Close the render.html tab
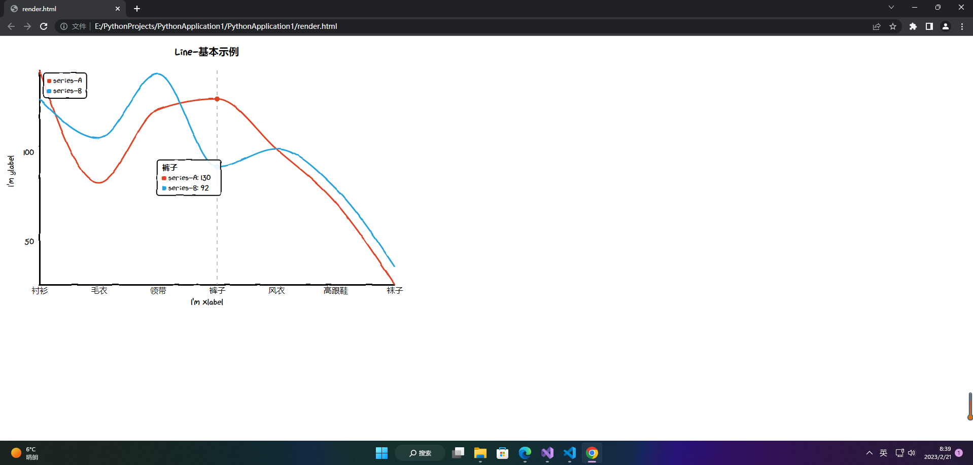Viewport: 973px width, 465px height. tap(118, 9)
